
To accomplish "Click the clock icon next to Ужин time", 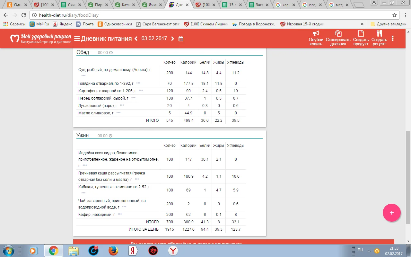I will [x=110, y=136].
